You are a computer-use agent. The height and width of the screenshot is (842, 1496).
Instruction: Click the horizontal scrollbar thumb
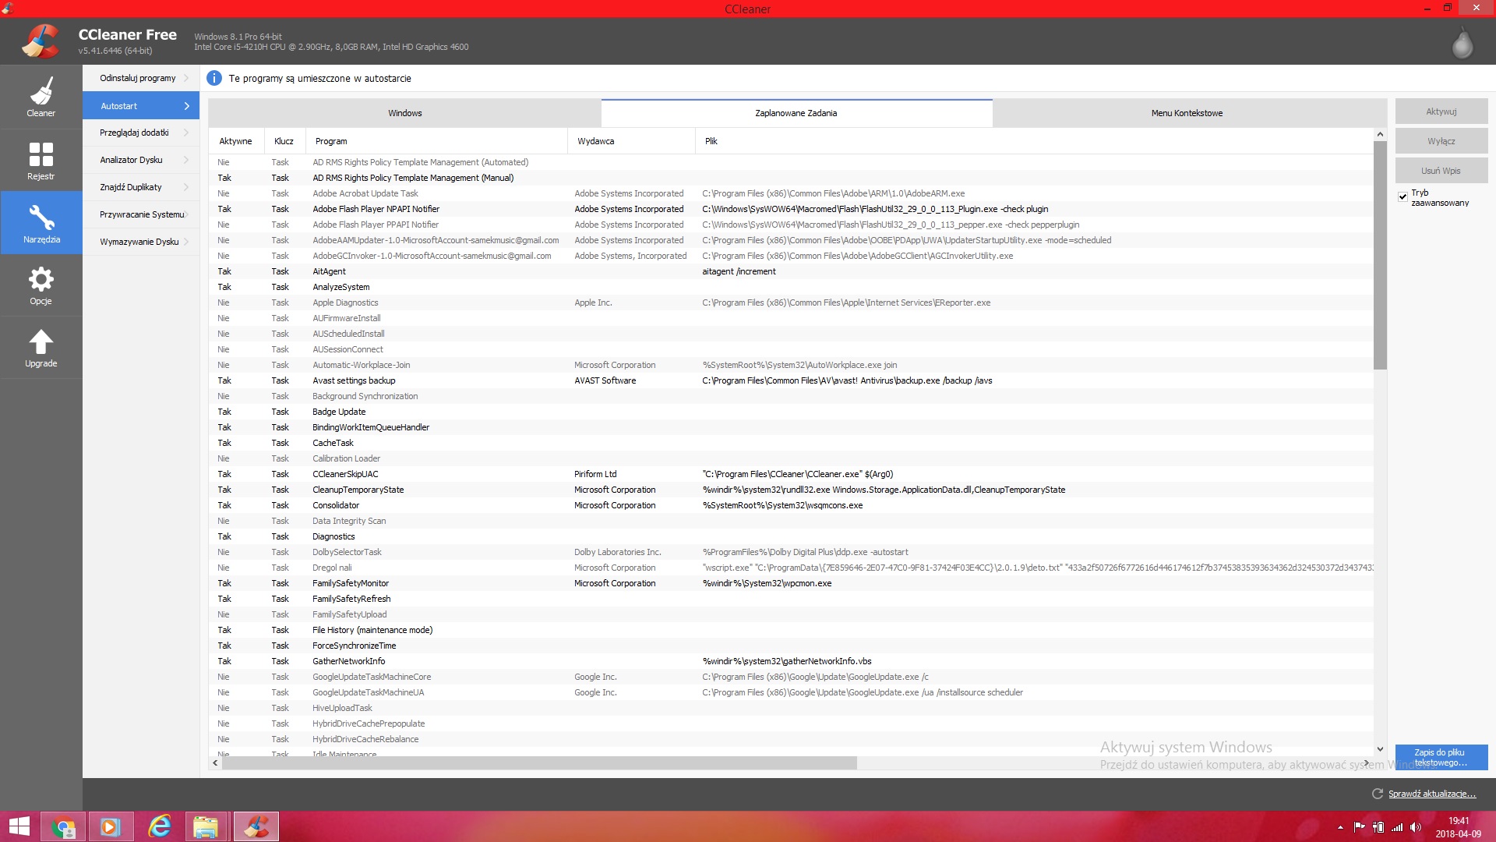click(539, 763)
